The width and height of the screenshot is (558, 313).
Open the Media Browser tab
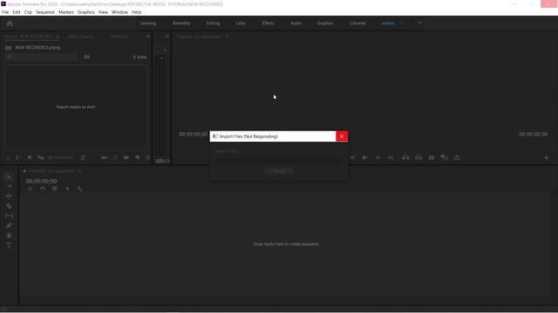point(81,37)
